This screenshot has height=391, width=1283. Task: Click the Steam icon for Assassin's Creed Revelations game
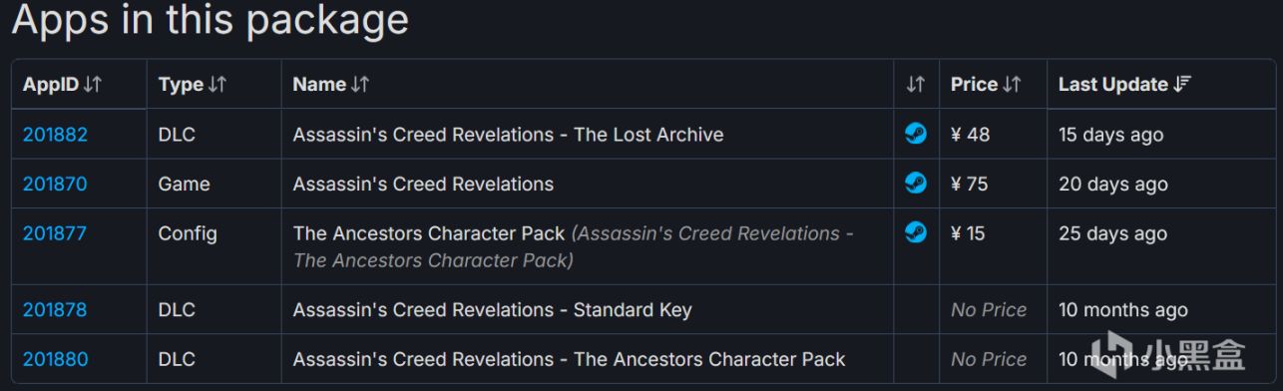pyautogui.click(x=916, y=184)
